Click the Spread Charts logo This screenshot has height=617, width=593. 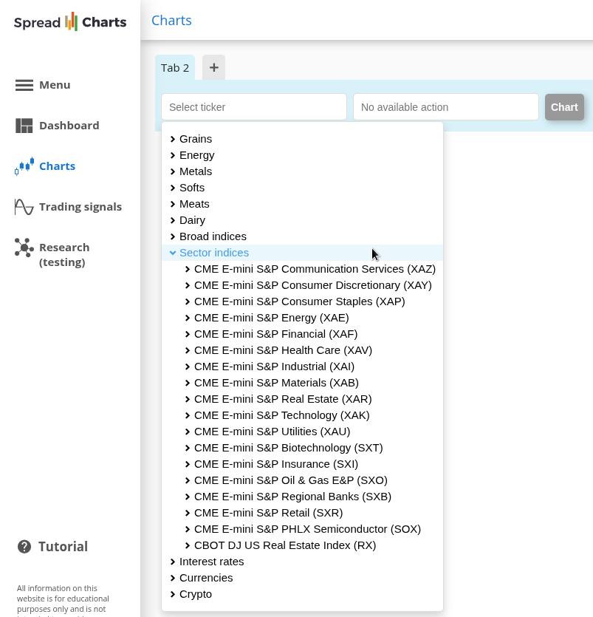point(70,21)
